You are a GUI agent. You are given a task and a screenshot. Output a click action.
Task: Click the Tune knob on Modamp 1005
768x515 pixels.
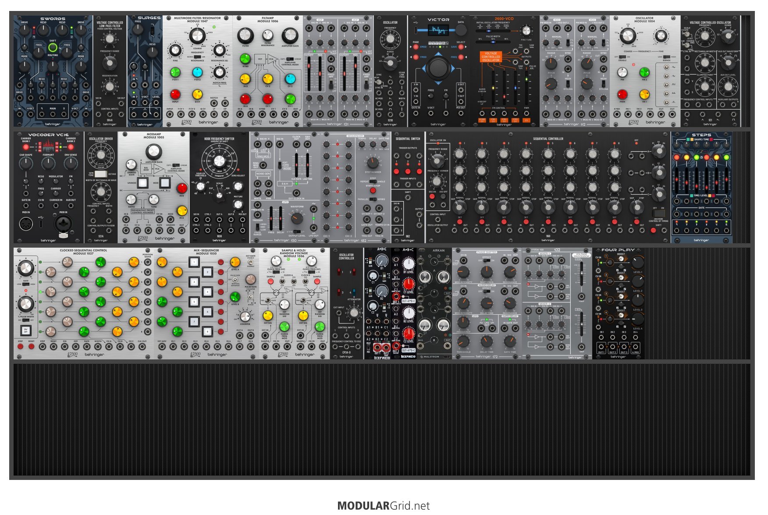point(153,199)
